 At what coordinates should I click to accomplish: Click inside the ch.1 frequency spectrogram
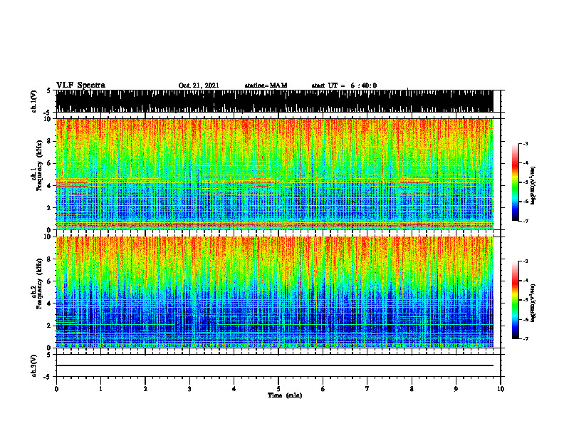pyautogui.click(x=274, y=174)
